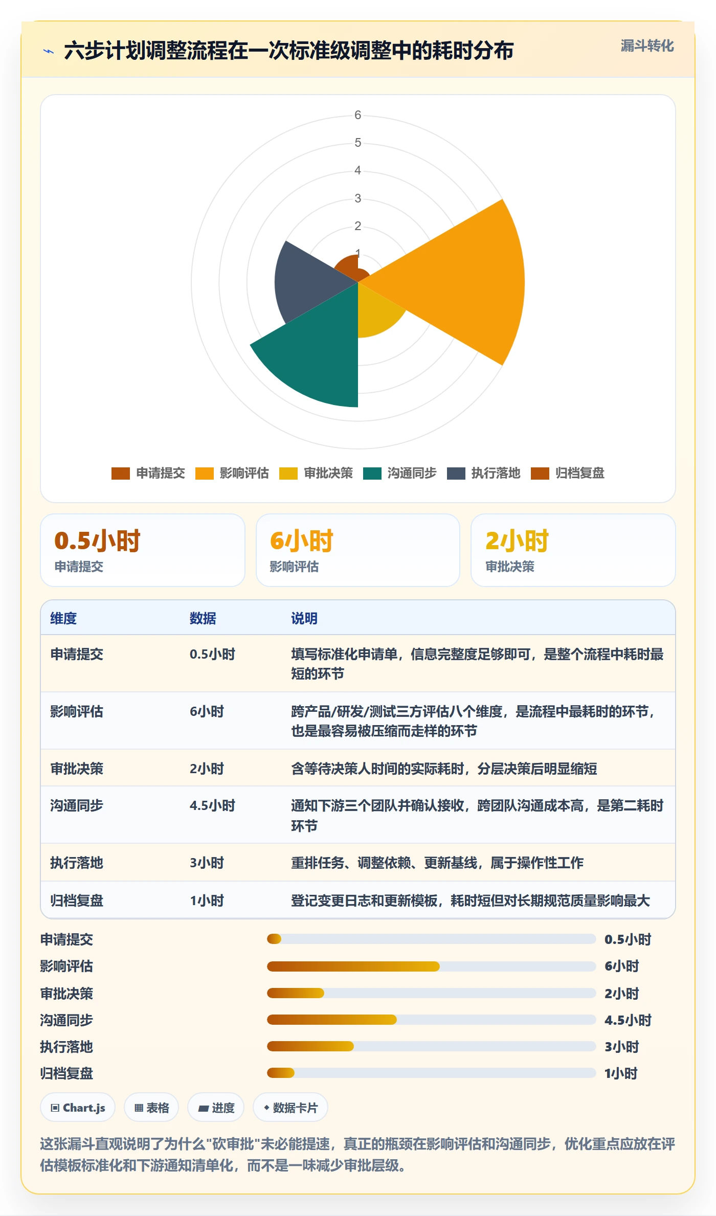
Task: Click the 执行落地 progress bar
Action: [x=431, y=1046]
